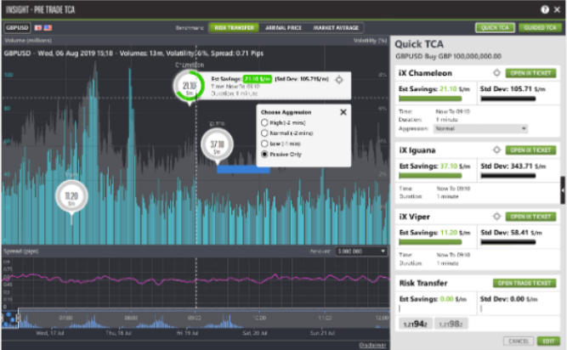Click the crosshair icon in Chameleon tooltip
The height and width of the screenshot is (350, 567).
(x=339, y=80)
